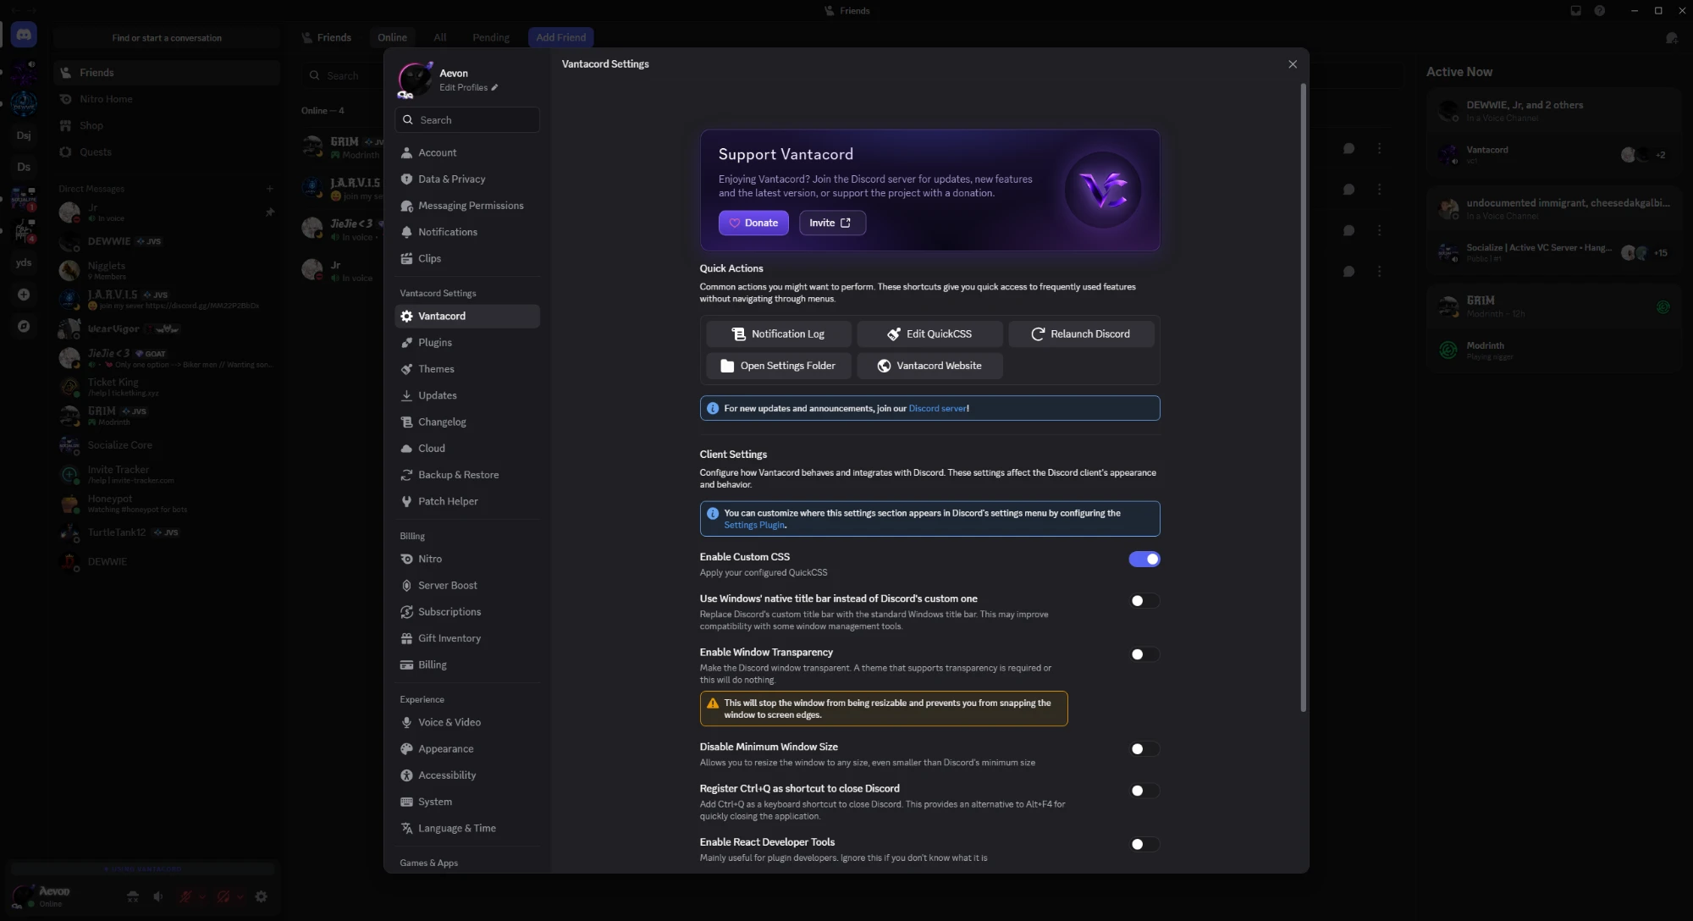Image resolution: width=1693 pixels, height=921 pixels.
Task: Open the Themes settings section
Action: (466, 369)
